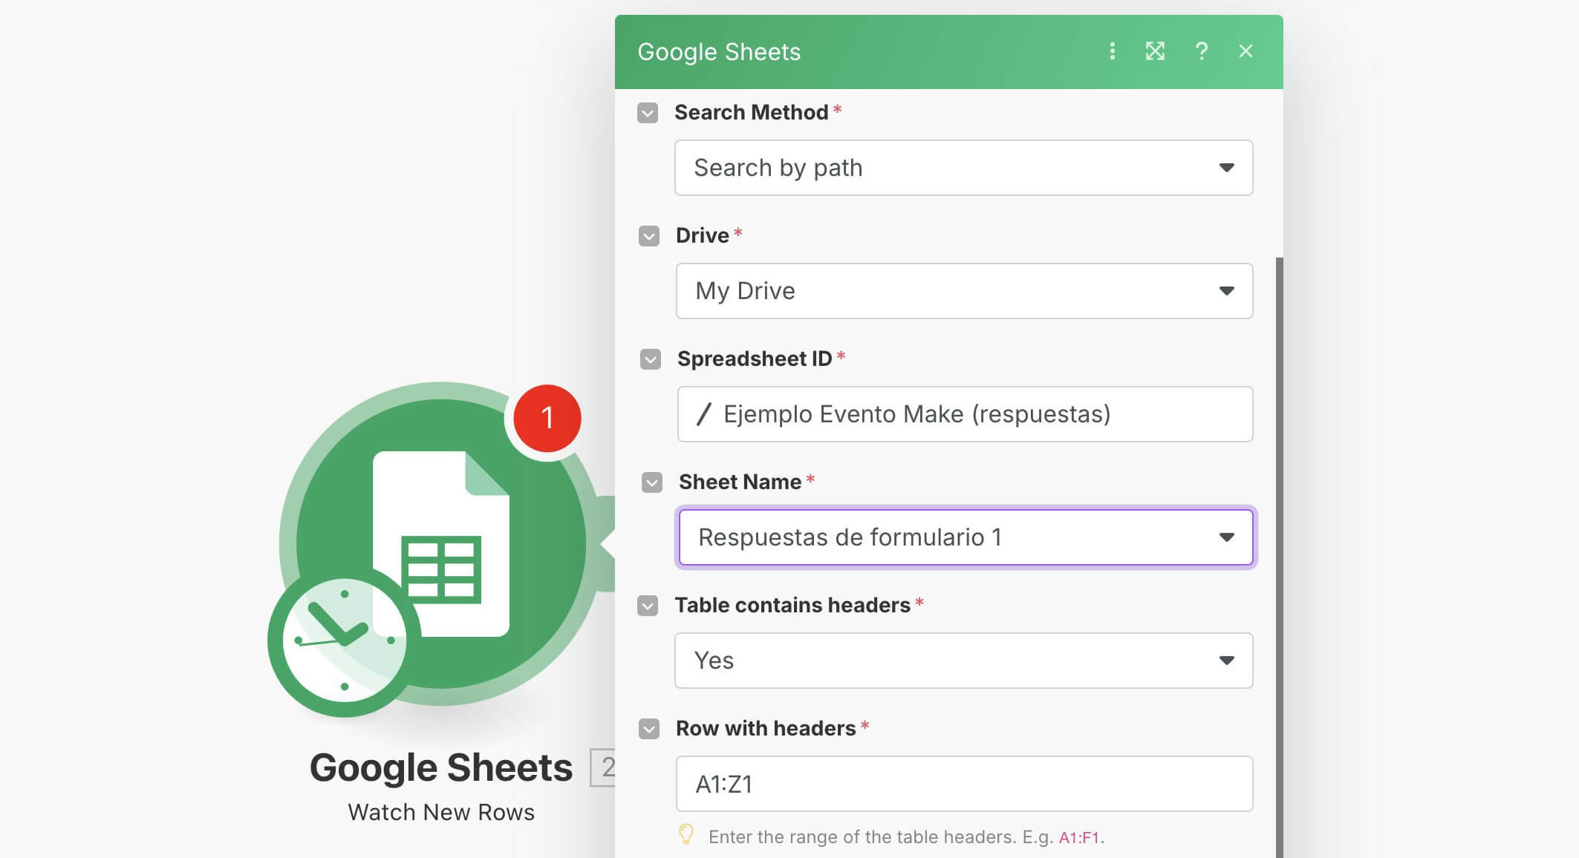The image size is (1579, 858).
Task: Toggle the Drive field checkbox
Action: 649,236
